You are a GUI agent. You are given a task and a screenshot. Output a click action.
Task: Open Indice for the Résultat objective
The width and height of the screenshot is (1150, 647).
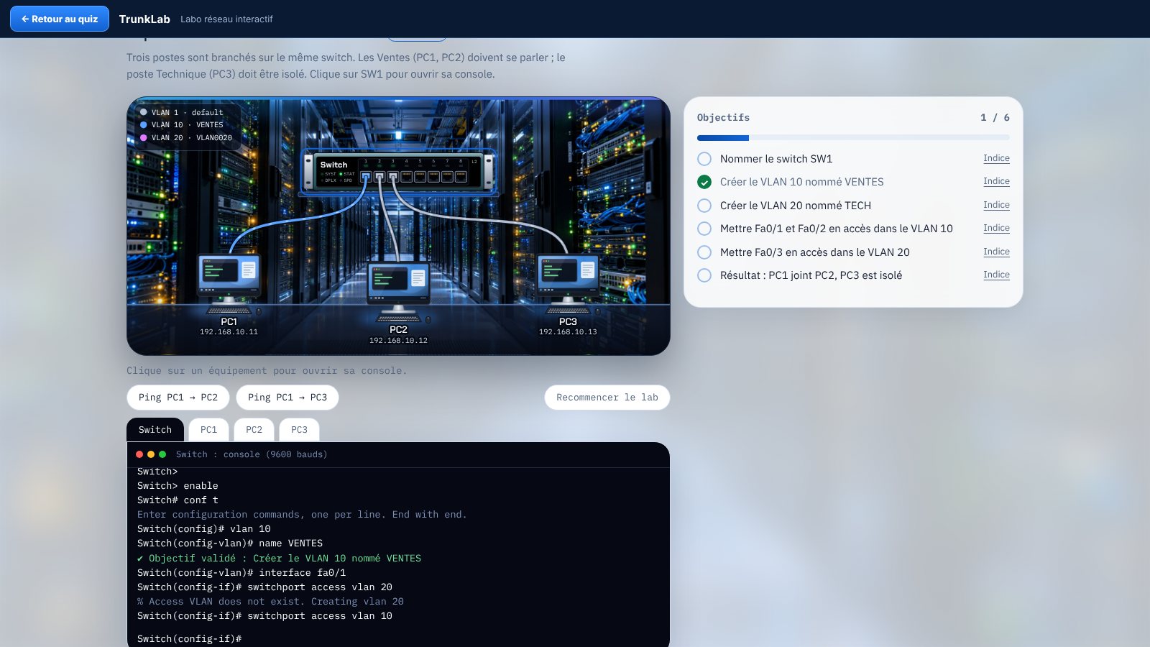996,275
